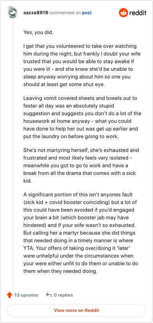Click the "Yes, you did." opening line

point(38,33)
